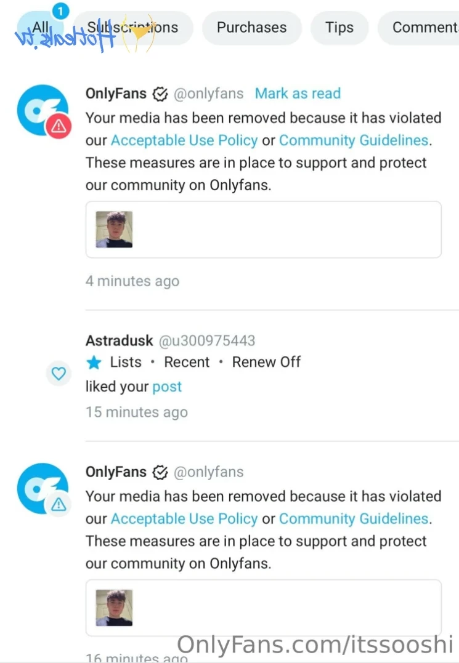Open the Purchases tab
Image resolution: width=459 pixels, height=663 pixels.
(x=251, y=28)
